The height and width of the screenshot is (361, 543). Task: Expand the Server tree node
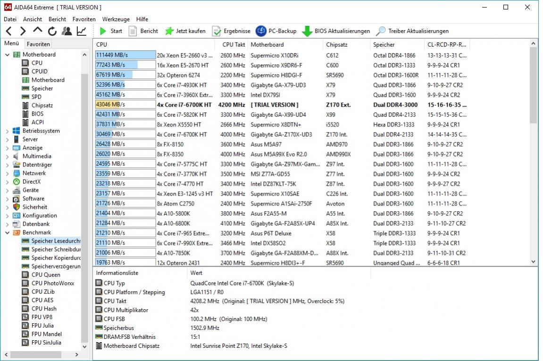pyautogui.click(x=7, y=139)
